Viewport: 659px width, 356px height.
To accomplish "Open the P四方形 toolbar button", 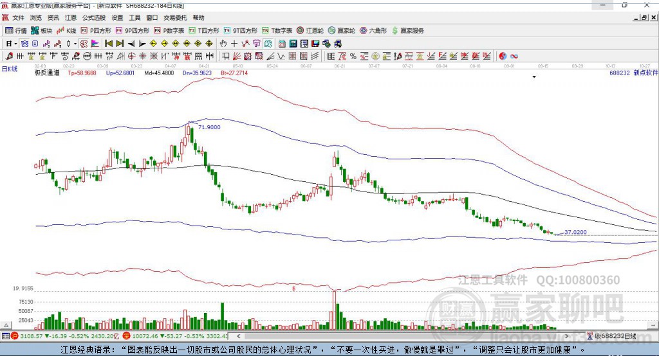I will click(96, 31).
